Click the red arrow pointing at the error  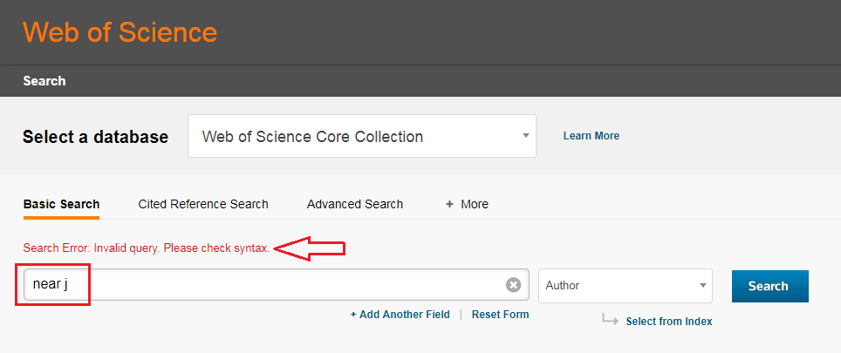coord(311,249)
